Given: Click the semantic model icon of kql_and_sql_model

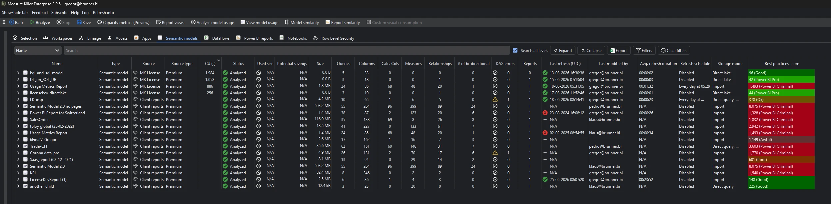Looking at the screenshot, I should tap(25, 73).
